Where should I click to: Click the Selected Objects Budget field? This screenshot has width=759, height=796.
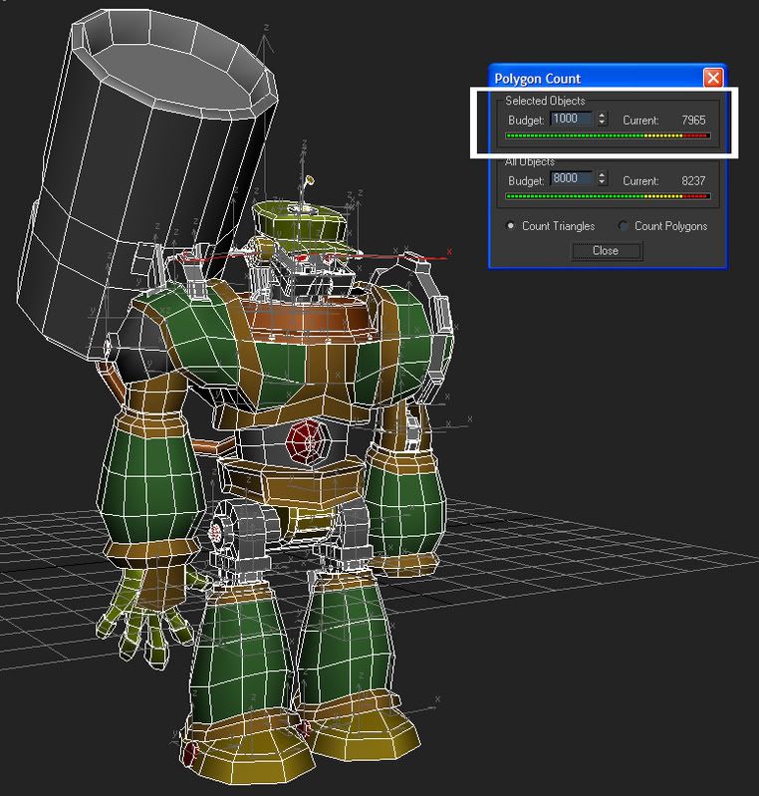[x=571, y=119]
